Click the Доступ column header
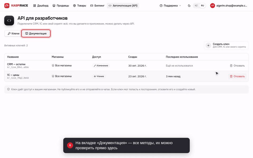Screen dimensions: 253x158 96,57
